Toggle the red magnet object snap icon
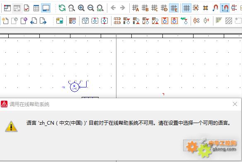 tap(215, 8)
